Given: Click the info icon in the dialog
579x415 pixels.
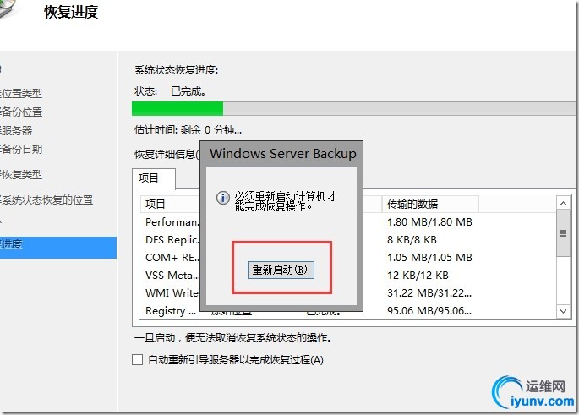Looking at the screenshot, I should click(x=223, y=198).
